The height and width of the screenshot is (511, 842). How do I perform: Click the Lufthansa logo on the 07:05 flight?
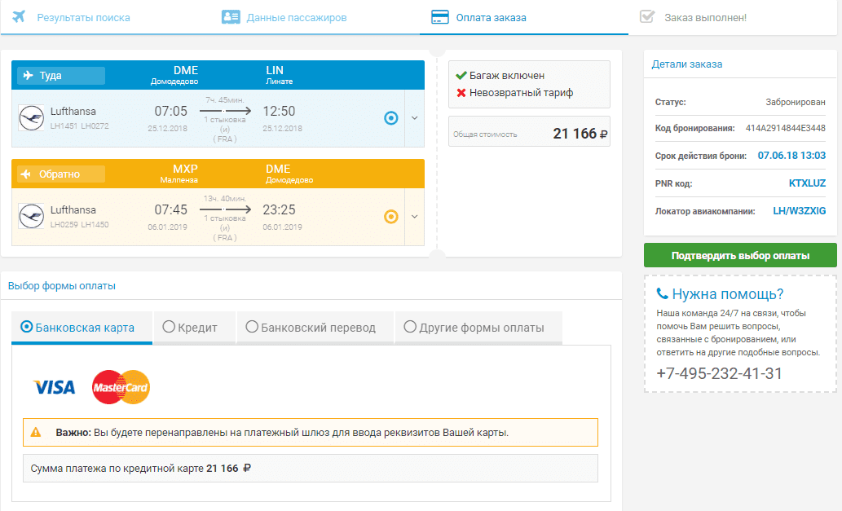tap(31, 118)
